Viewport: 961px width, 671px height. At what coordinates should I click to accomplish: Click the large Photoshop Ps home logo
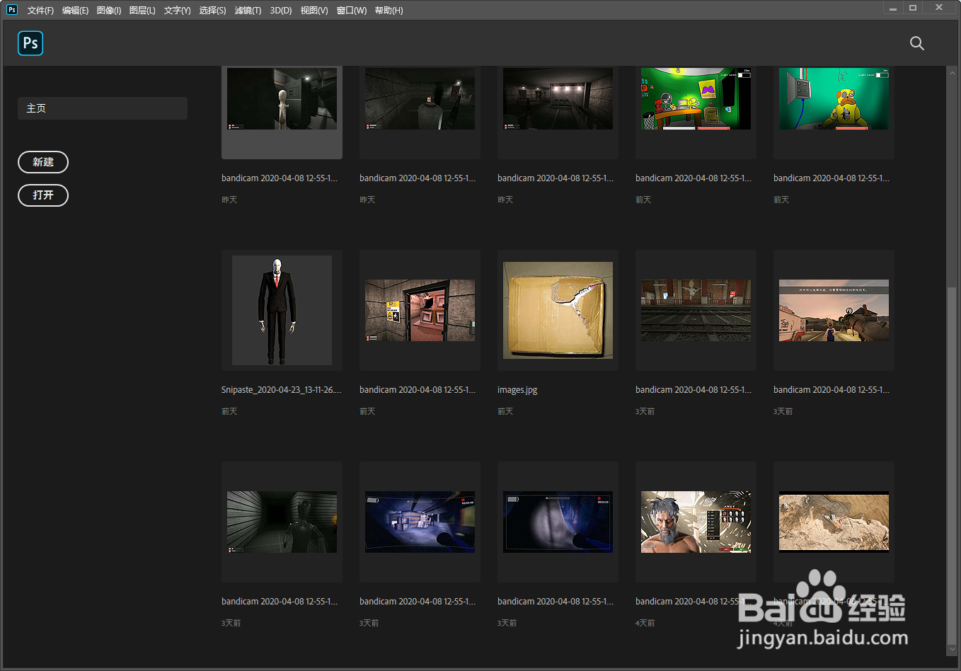point(30,43)
